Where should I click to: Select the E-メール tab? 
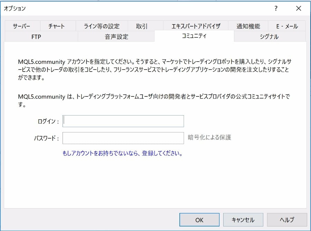pos(287,26)
